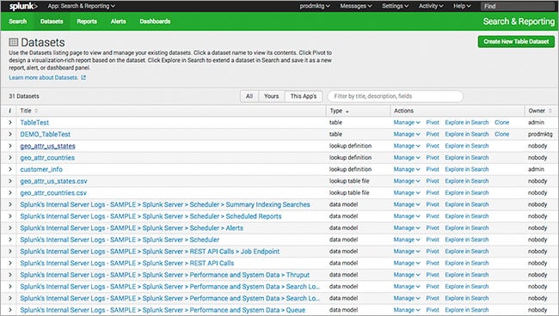Switch to the Reports tab
Screen dimensions: 559x316
tap(87, 21)
